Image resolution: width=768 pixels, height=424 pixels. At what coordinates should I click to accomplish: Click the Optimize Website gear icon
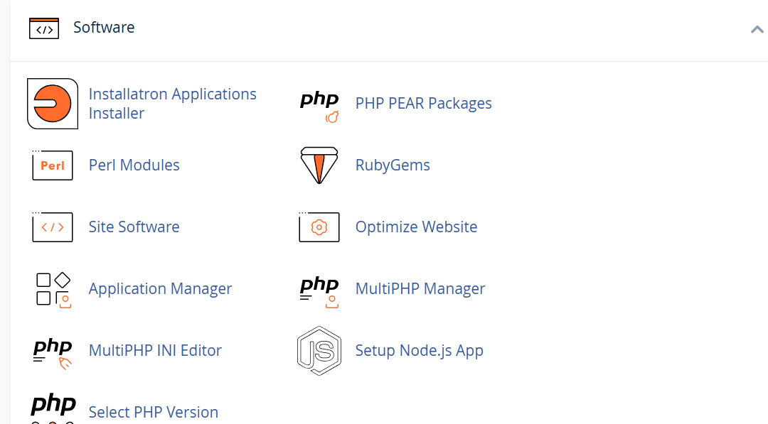click(x=319, y=227)
